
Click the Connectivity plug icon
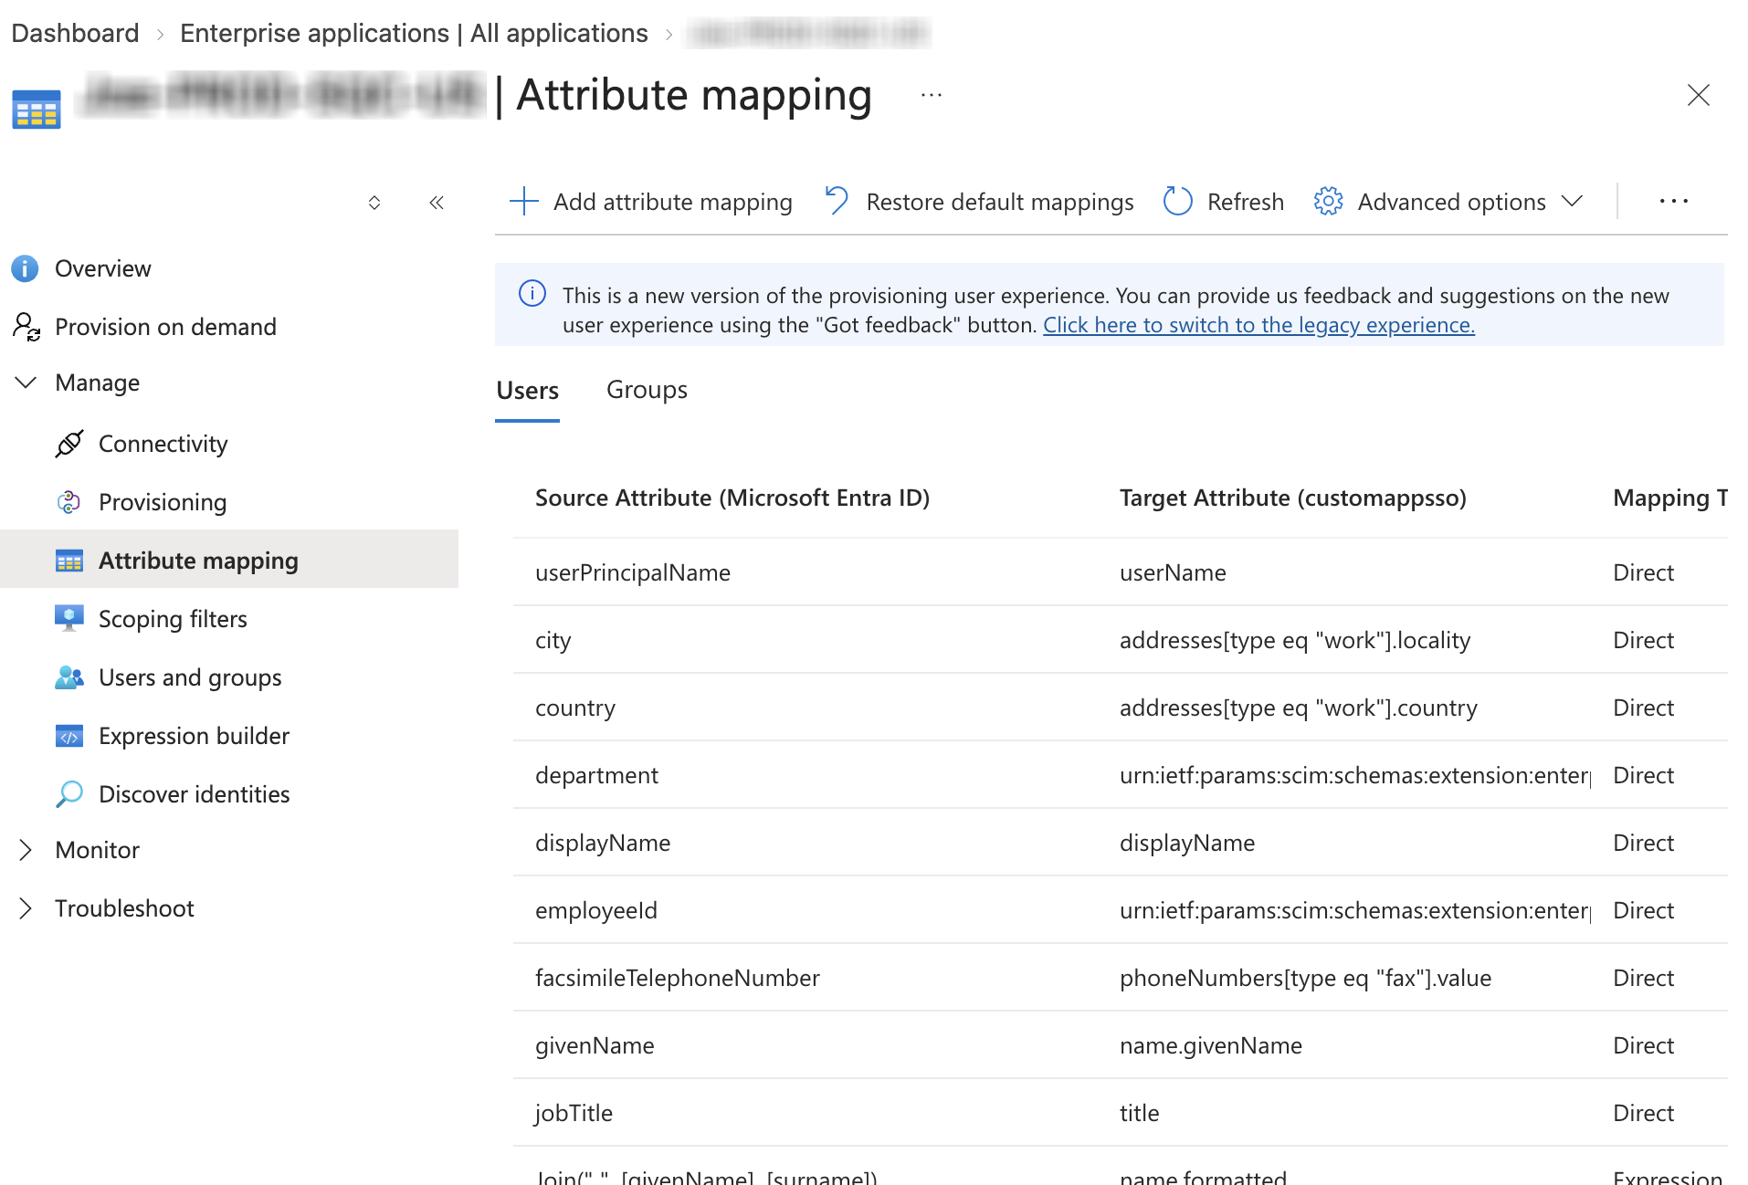[x=69, y=444]
